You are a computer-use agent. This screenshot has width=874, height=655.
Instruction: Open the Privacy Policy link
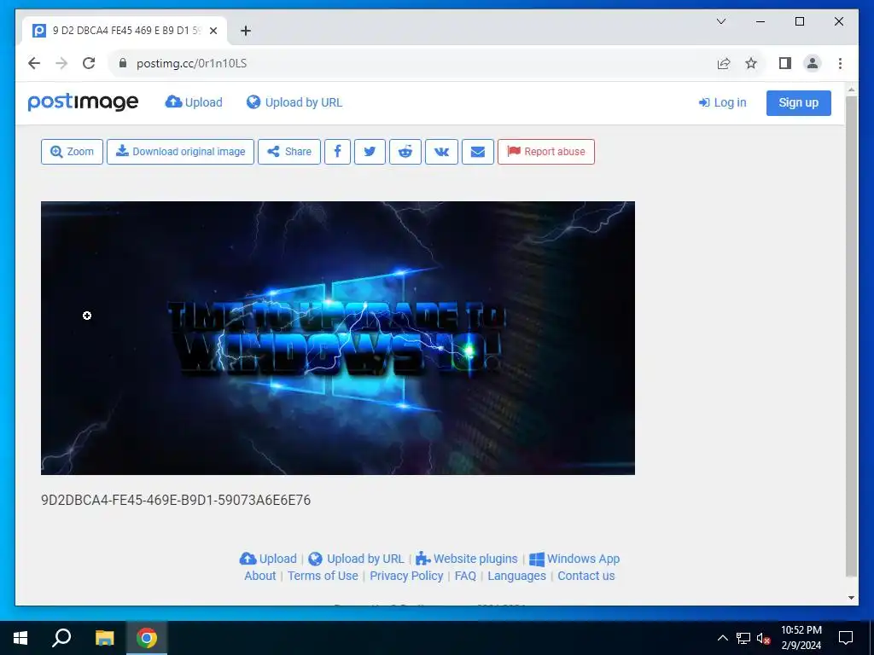(x=406, y=576)
